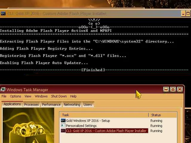
Task: Switch to the Users tab
Action: click(88, 105)
